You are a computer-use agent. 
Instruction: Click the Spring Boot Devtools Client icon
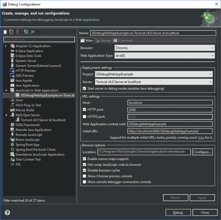(x=12, y=149)
